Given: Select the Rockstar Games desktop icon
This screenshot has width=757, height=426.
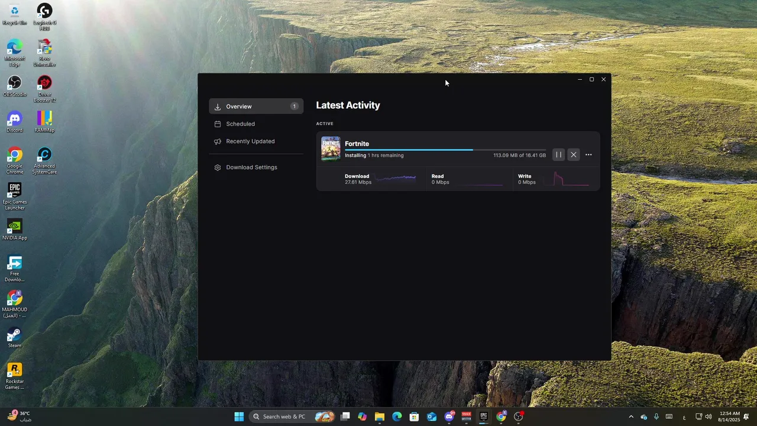Looking at the screenshot, I should (x=14, y=376).
